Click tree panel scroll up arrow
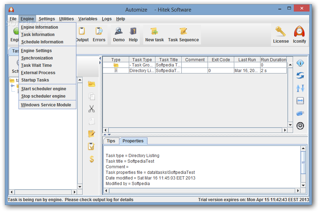Viewport: 319px width, 212px height. [x=80, y=80]
